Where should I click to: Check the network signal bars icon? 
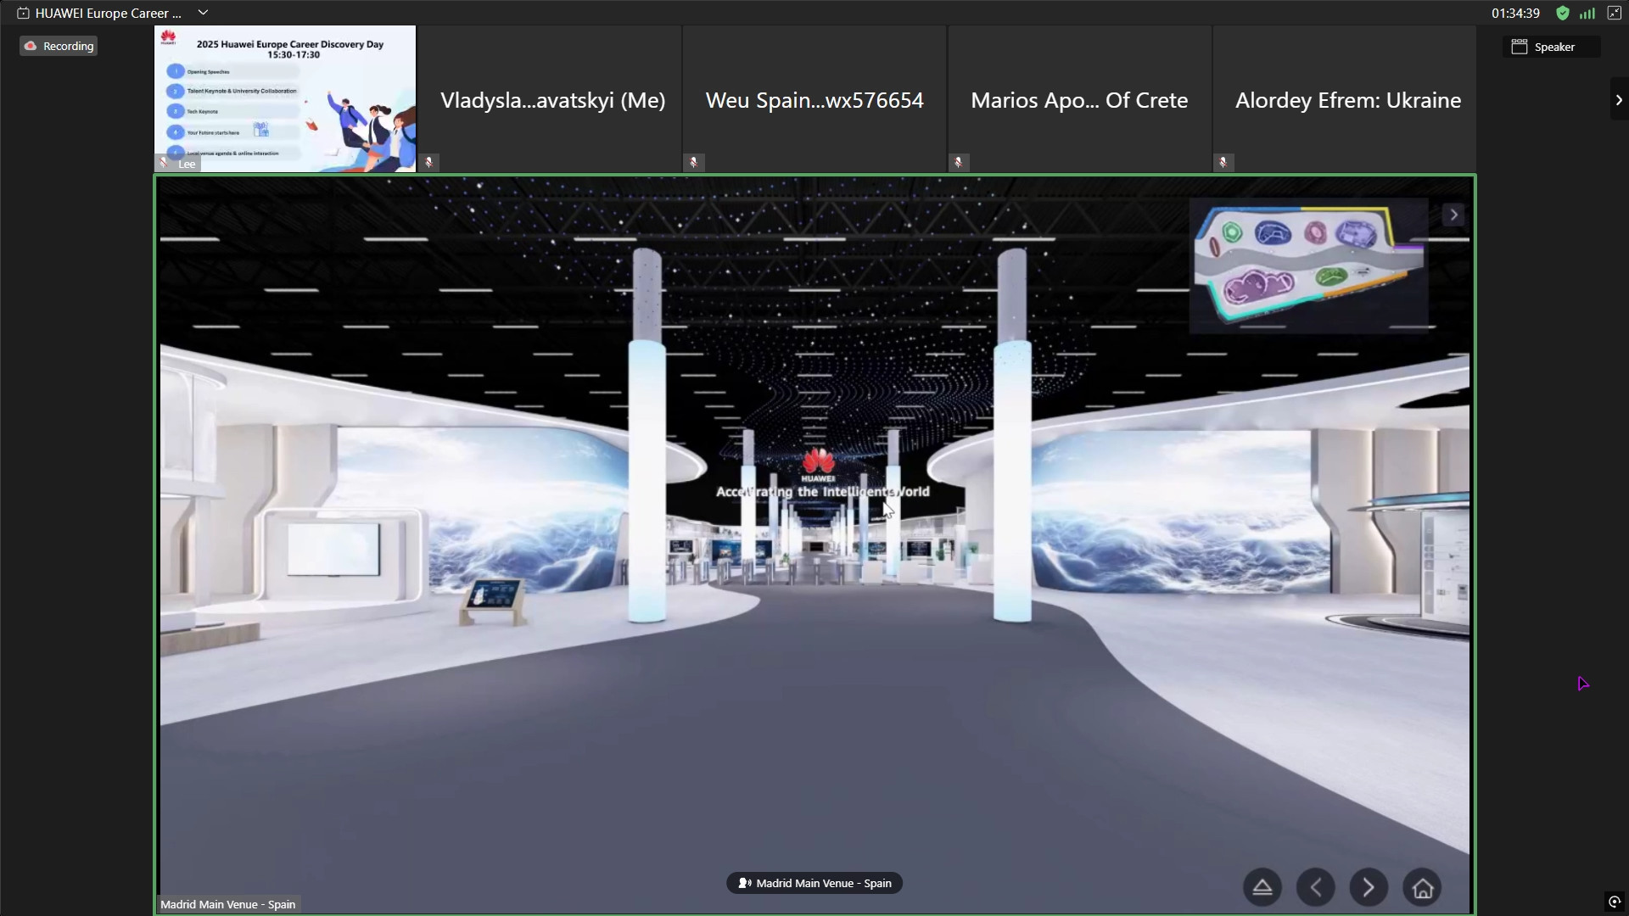point(1587,13)
